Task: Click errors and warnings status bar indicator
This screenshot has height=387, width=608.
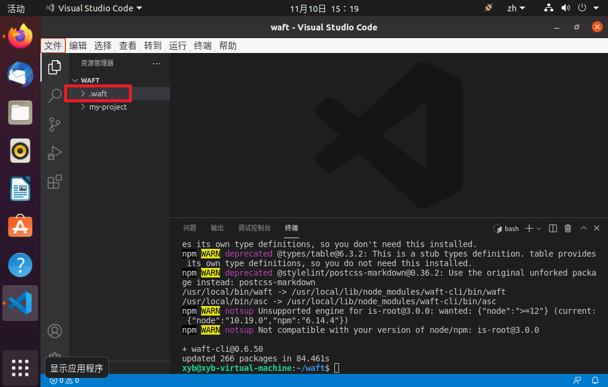Action: click(x=64, y=380)
